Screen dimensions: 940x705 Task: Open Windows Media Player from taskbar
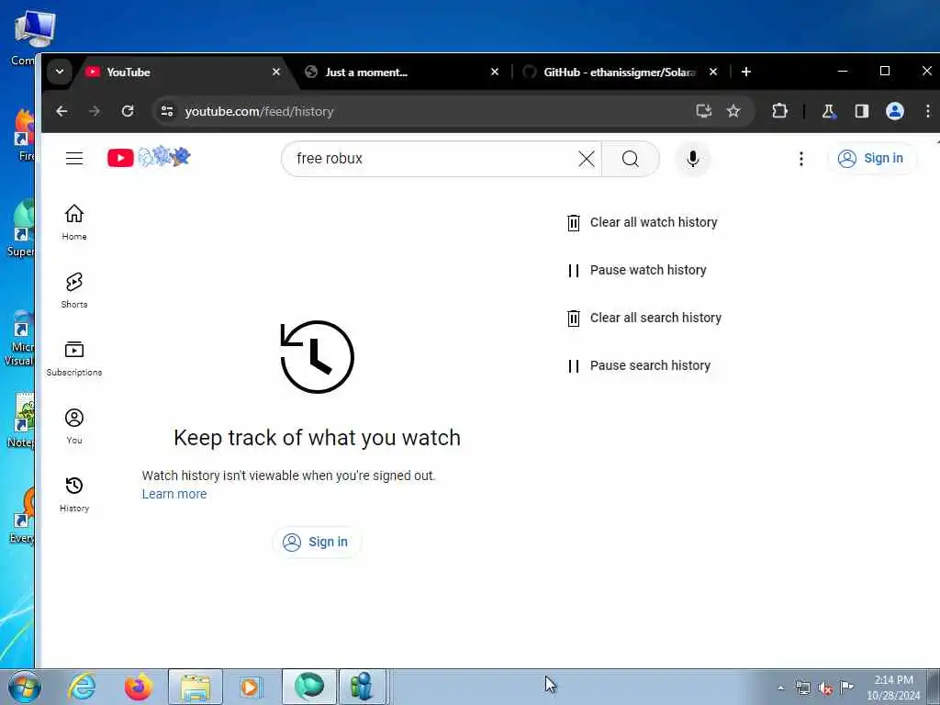click(251, 687)
